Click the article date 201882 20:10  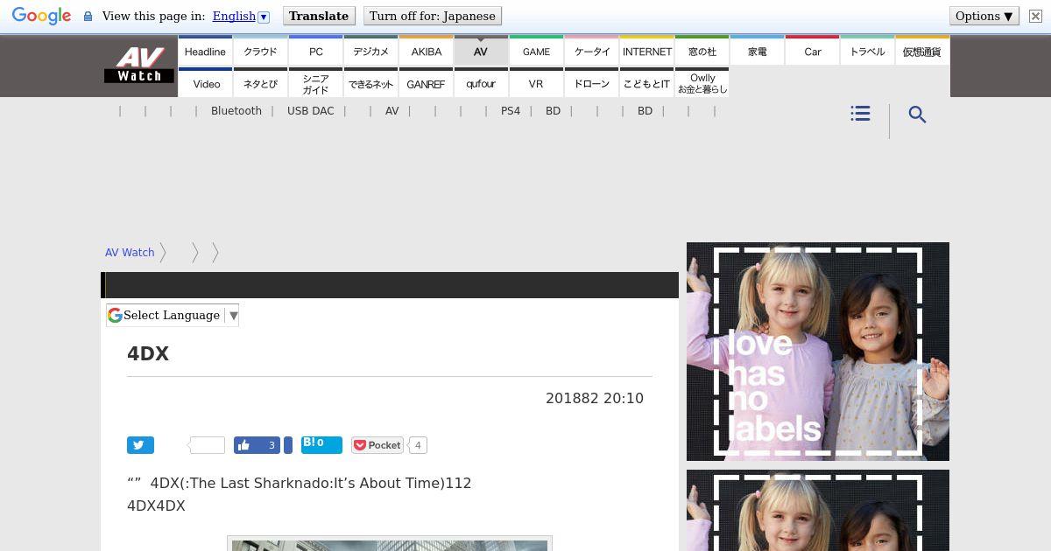tap(595, 398)
